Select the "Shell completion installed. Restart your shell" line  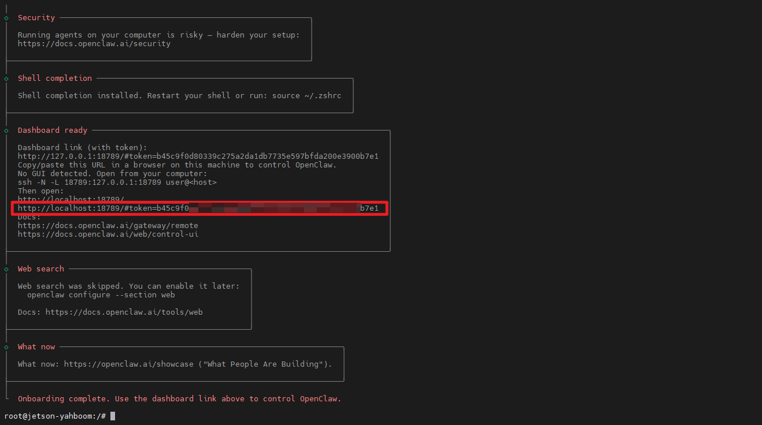click(x=180, y=96)
